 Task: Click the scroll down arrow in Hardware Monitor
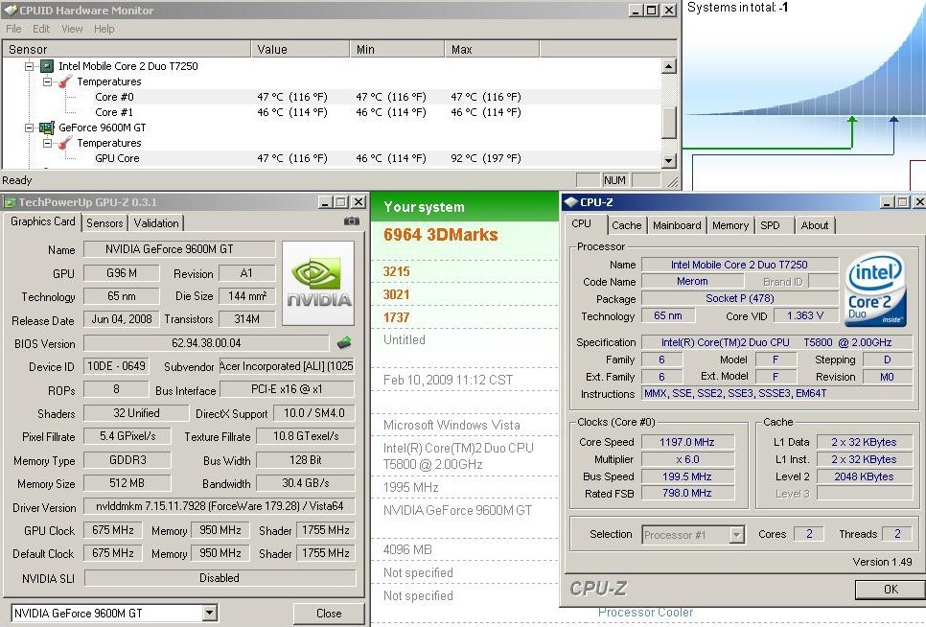click(668, 160)
